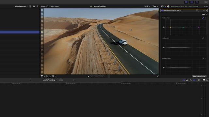Screen dimensions: 209x117
Task: Click the color mask icon in inspector header
Action: [x=197, y=10]
